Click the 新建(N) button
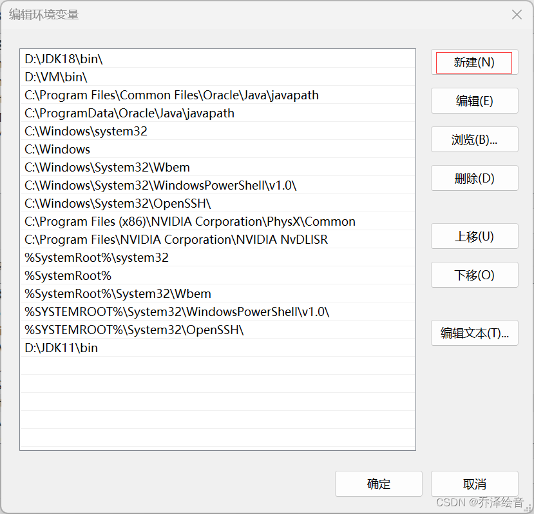The width and height of the screenshot is (534, 514). tap(474, 63)
